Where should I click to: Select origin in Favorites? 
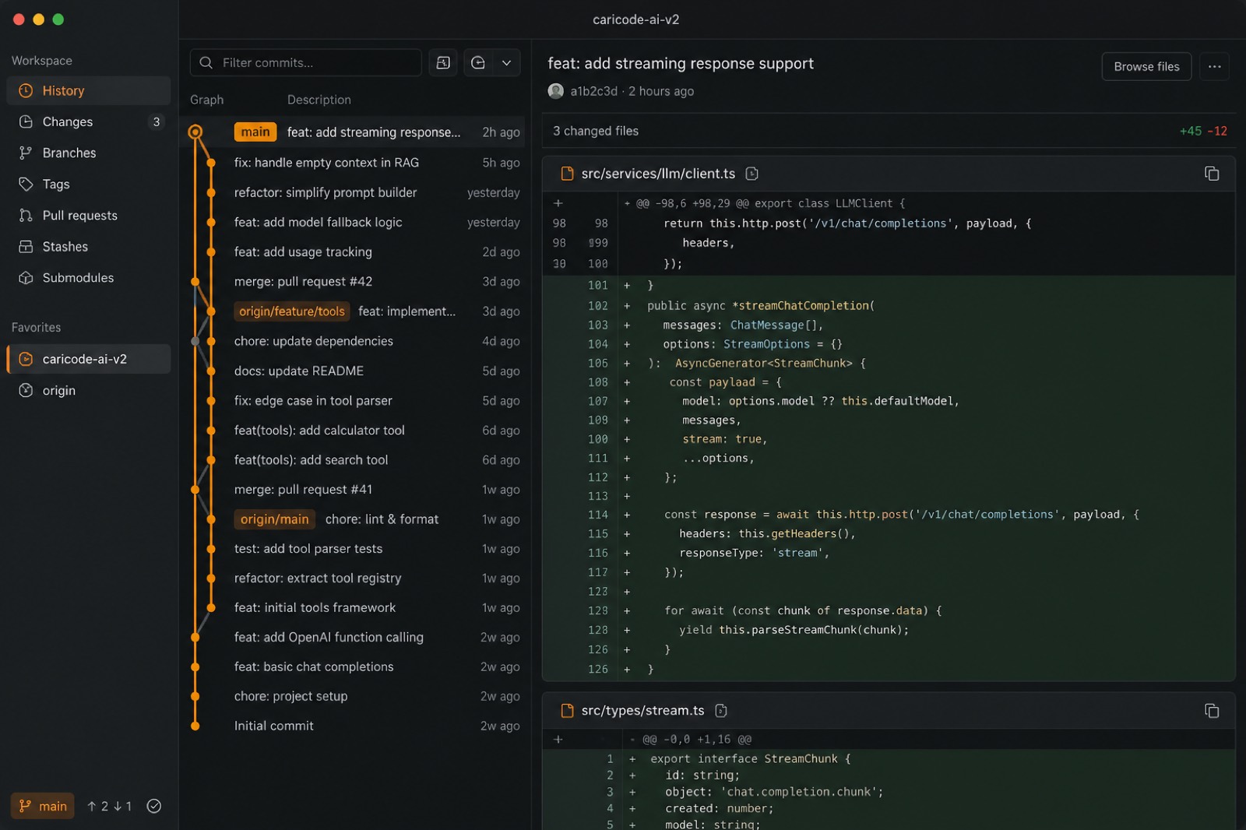click(x=88, y=390)
